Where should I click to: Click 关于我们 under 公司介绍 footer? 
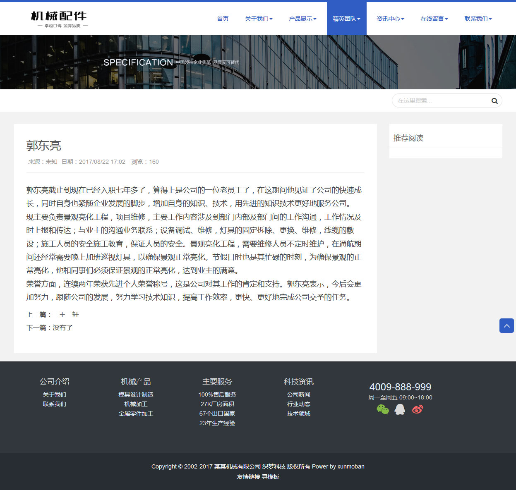[x=54, y=394]
